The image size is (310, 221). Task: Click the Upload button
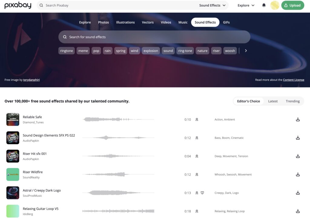tap(293, 5)
